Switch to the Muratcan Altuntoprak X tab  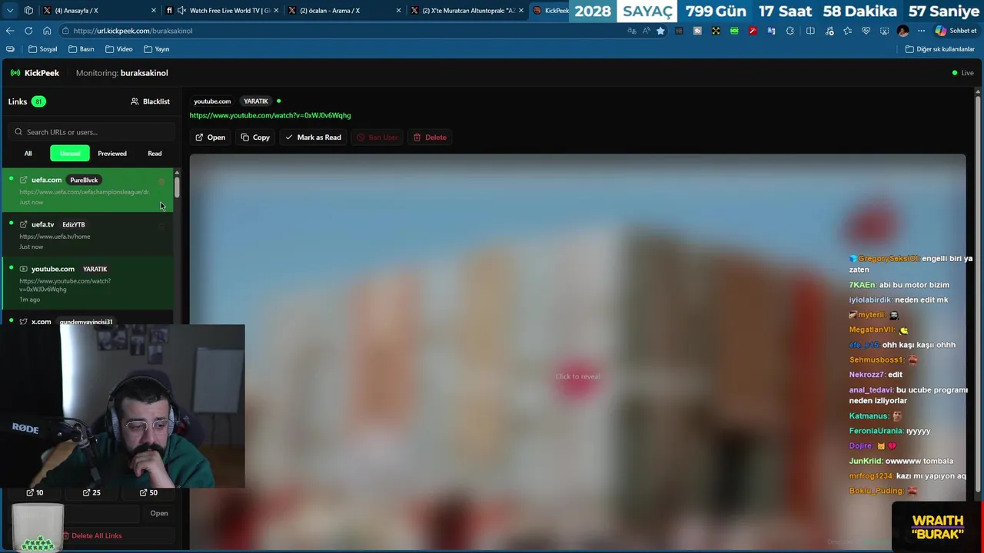click(467, 11)
